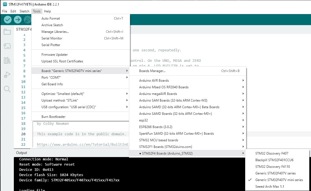Image resolution: width=311 pixels, height=191 pixels.
Task: Expand Arduino megaAVR Boards
Action: (188, 94)
